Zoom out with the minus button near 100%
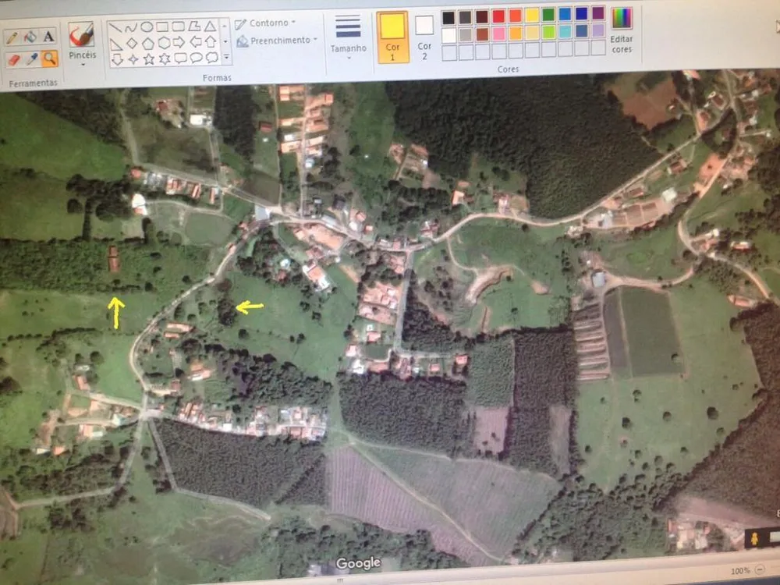Viewport: 780px width, 585px height. (x=760, y=569)
